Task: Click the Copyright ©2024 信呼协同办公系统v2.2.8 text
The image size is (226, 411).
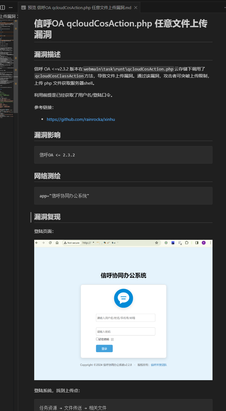Action: click(x=106, y=365)
